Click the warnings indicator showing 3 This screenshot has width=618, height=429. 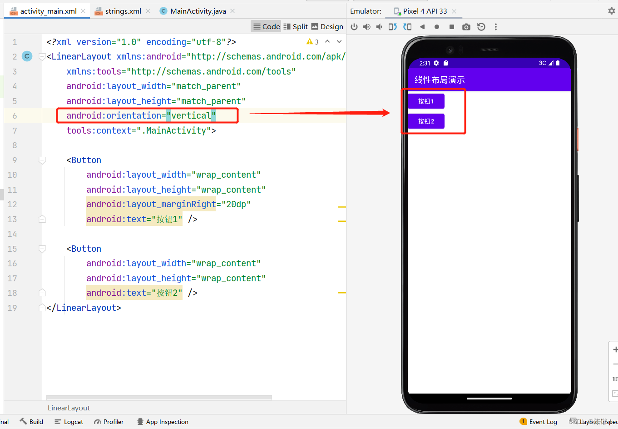[312, 42]
